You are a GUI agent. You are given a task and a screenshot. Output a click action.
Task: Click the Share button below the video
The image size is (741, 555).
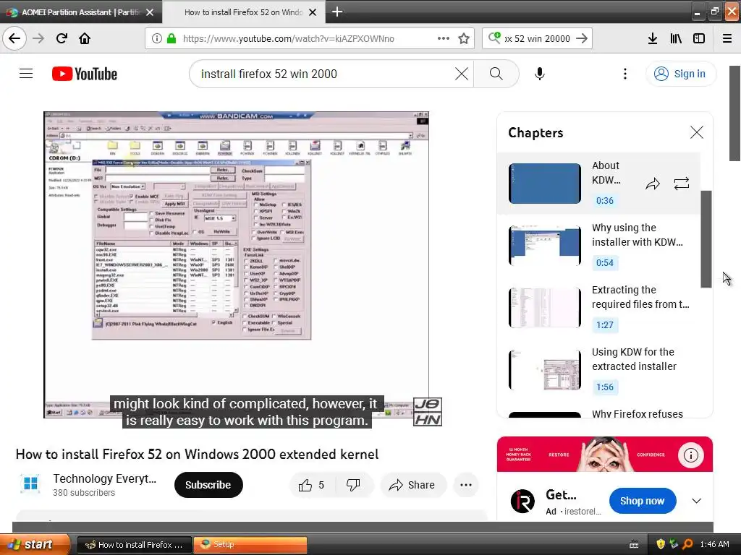pos(413,485)
